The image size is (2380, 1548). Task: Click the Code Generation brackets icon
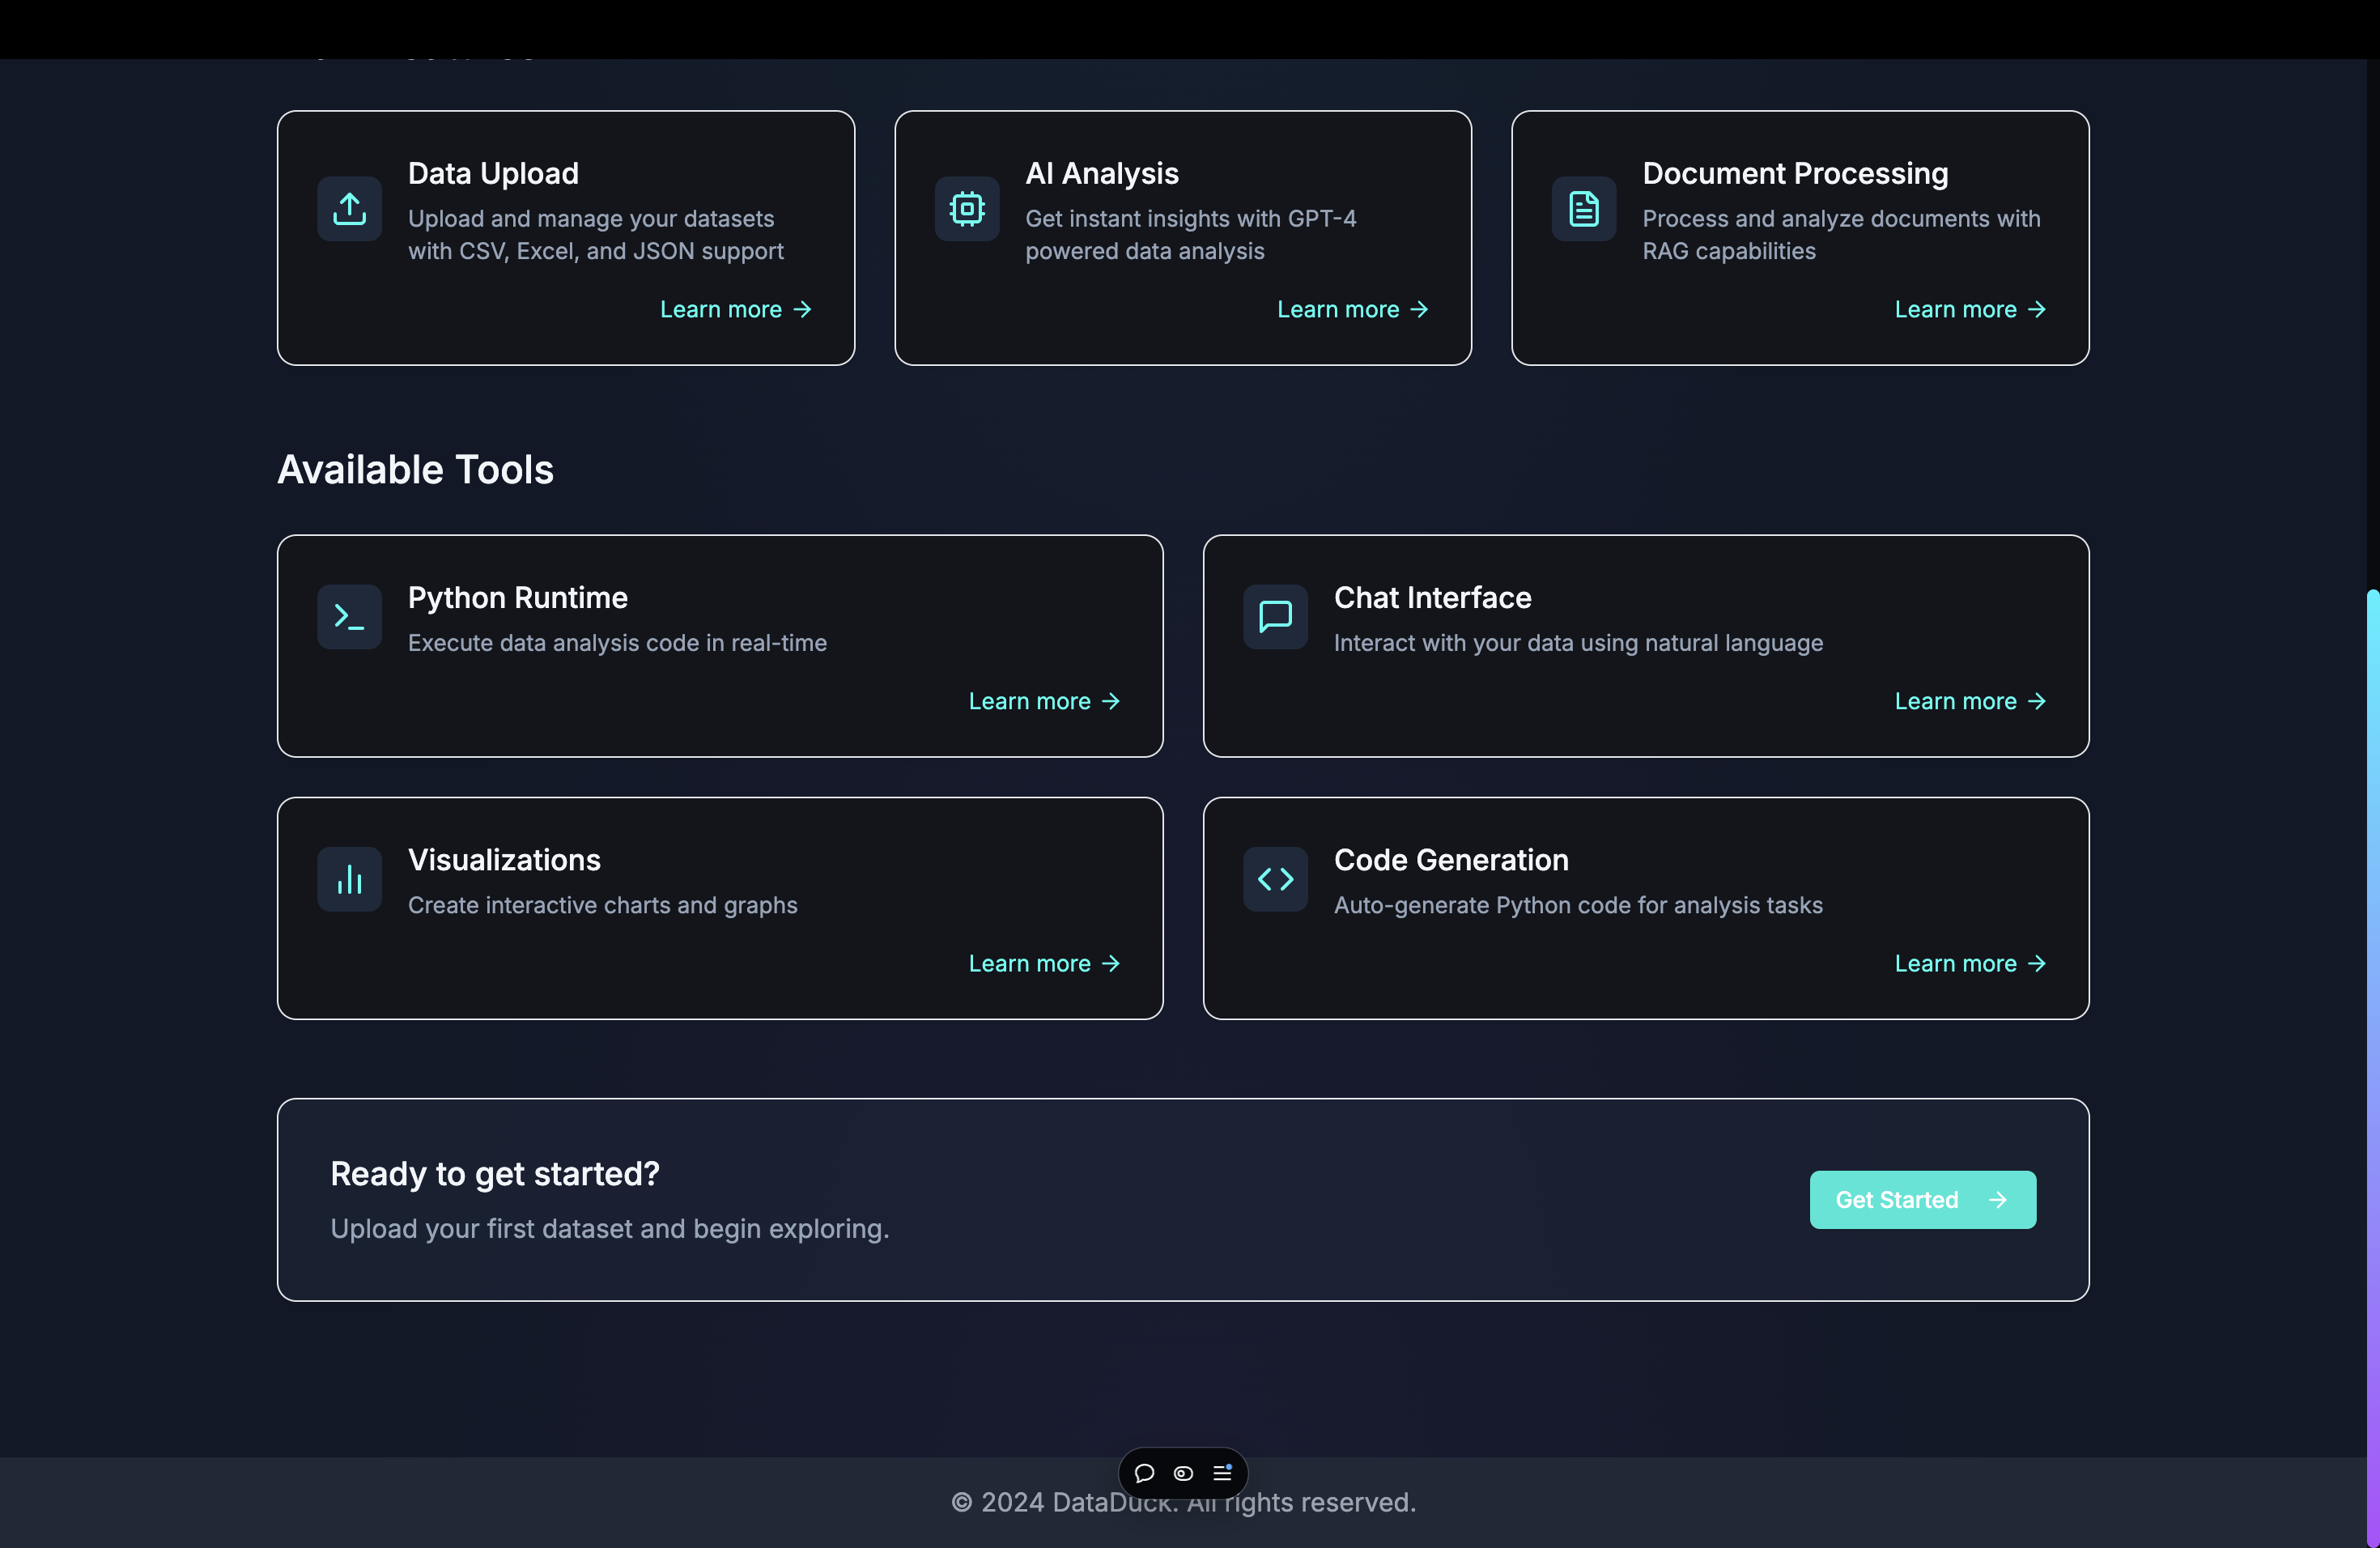click(1275, 879)
